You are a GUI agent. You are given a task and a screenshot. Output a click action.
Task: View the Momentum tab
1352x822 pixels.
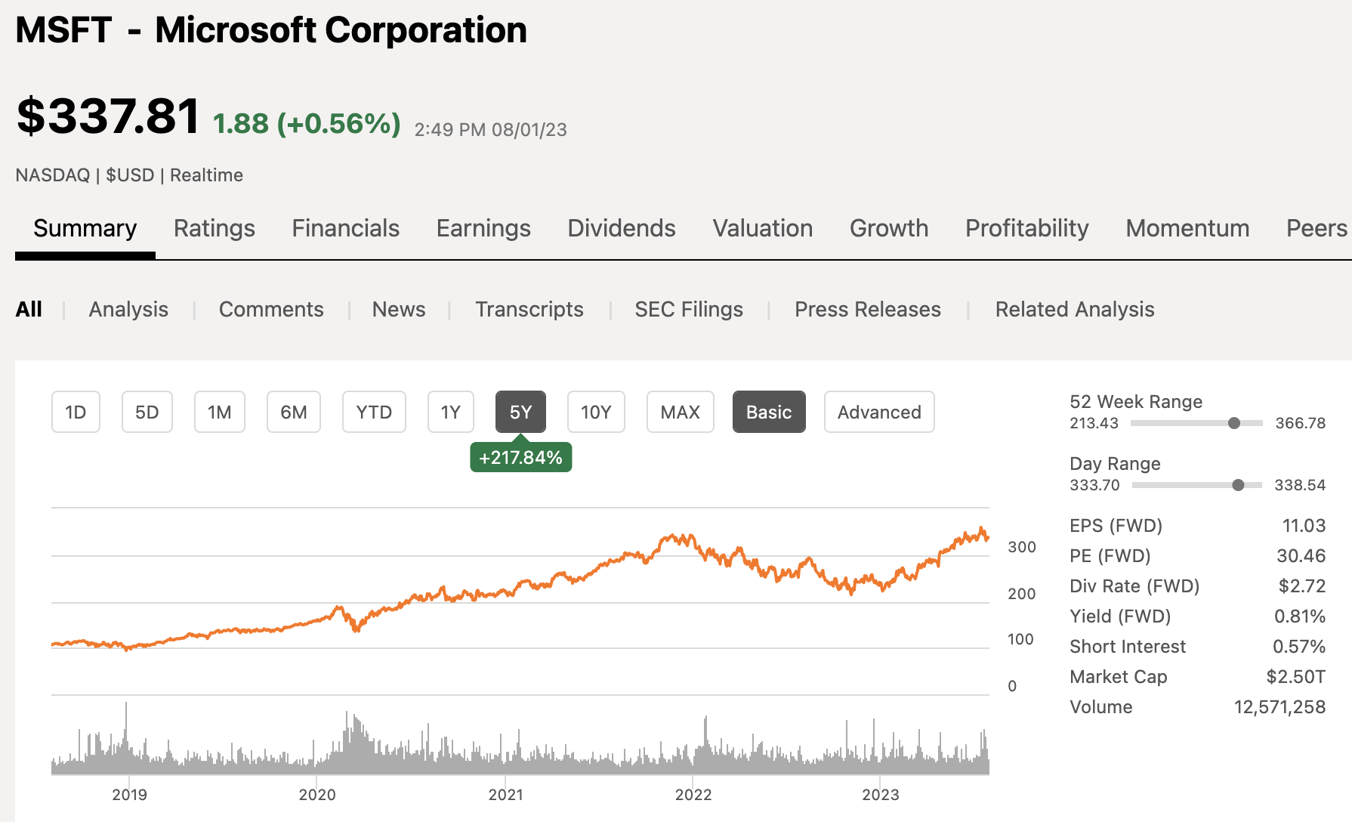[1187, 228]
